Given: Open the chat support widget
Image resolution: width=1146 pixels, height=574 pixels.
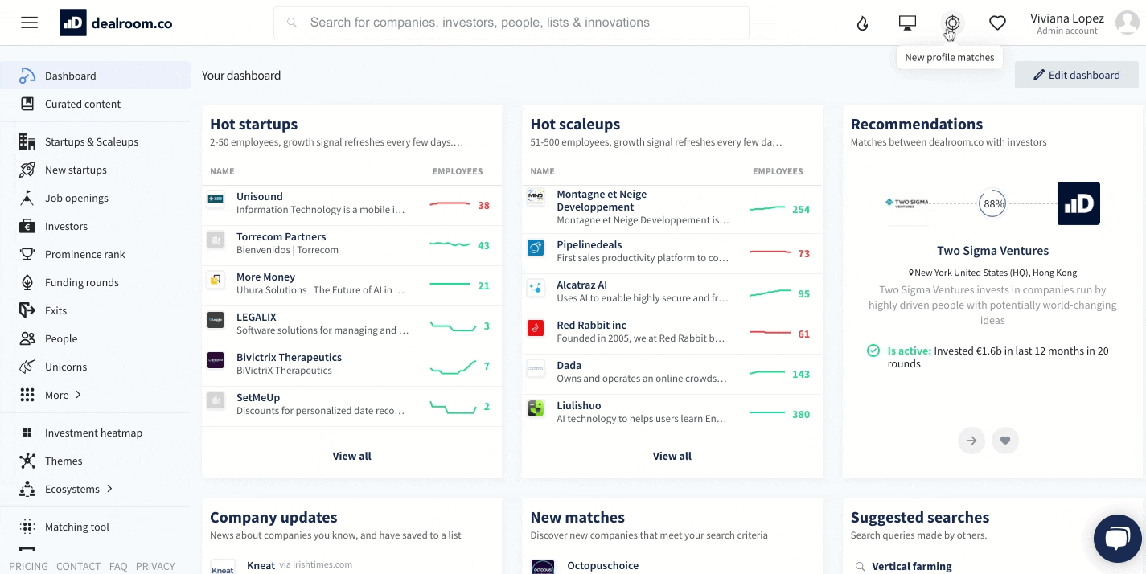Looking at the screenshot, I should tap(1117, 539).
